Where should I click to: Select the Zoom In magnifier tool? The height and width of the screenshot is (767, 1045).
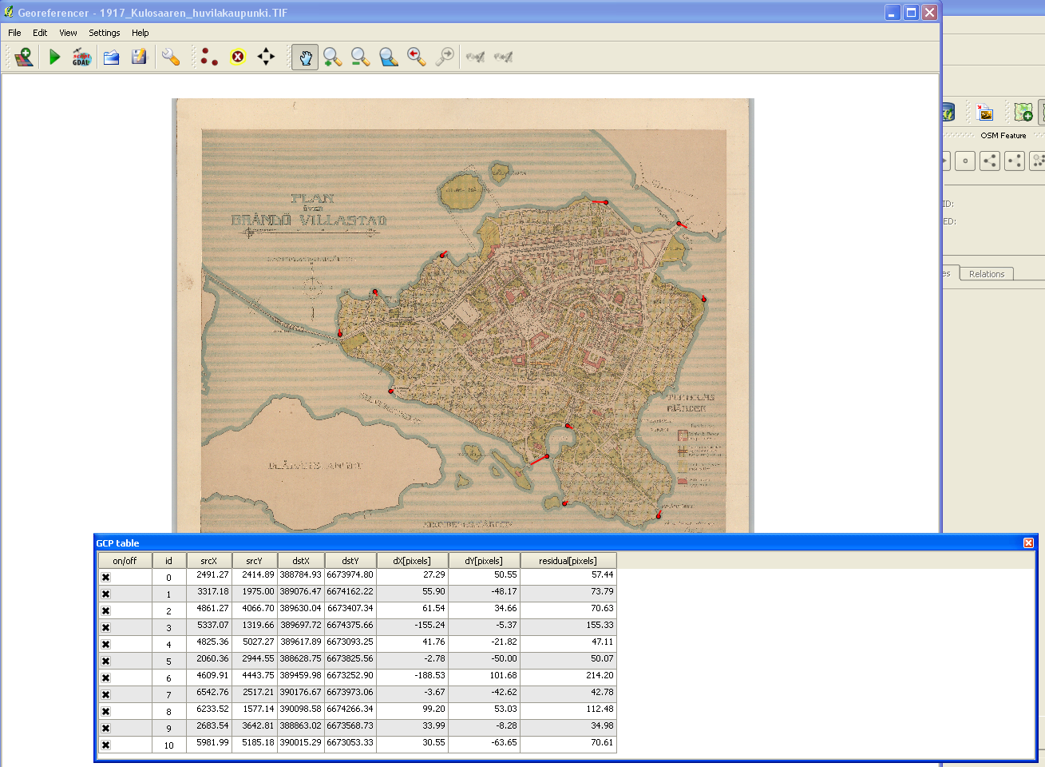point(333,57)
